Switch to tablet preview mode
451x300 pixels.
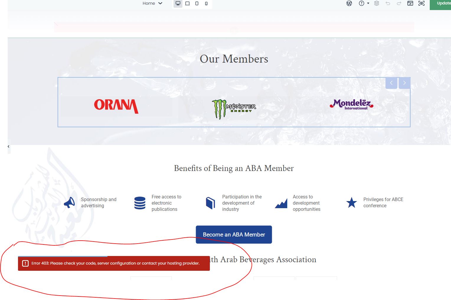(197, 4)
